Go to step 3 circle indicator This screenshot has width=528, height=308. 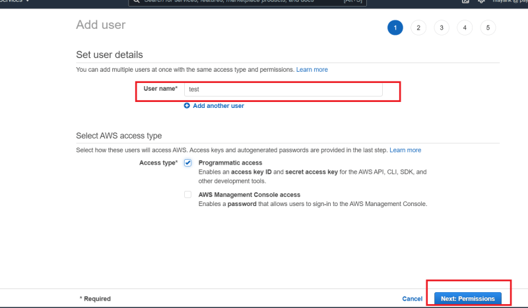coord(442,28)
